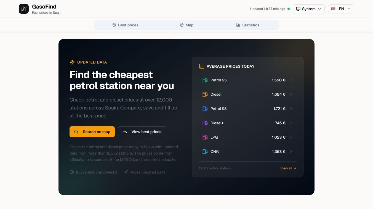The height and width of the screenshot is (209, 373).
Task: Select the pink LPG pump icon
Action: (x=205, y=137)
